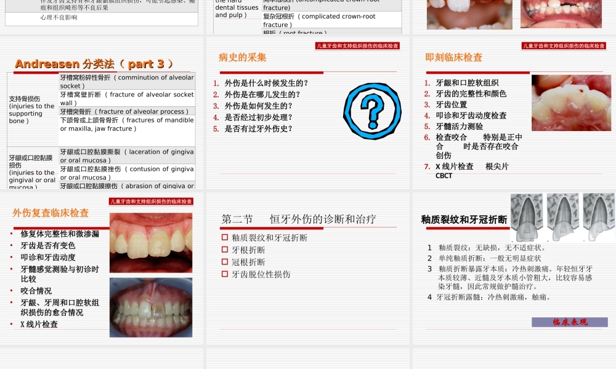Image resolution: width=616 pixels, height=369 pixels.
Task: Click the 临床表现 button
Action: (570, 322)
